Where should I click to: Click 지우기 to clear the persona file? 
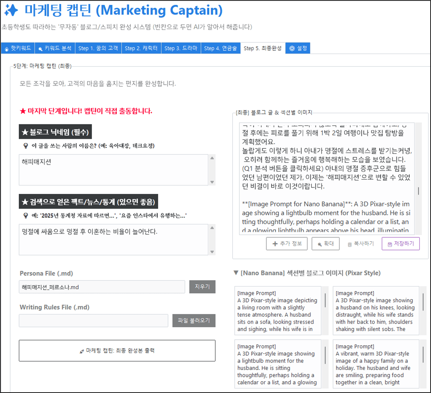coord(202,286)
